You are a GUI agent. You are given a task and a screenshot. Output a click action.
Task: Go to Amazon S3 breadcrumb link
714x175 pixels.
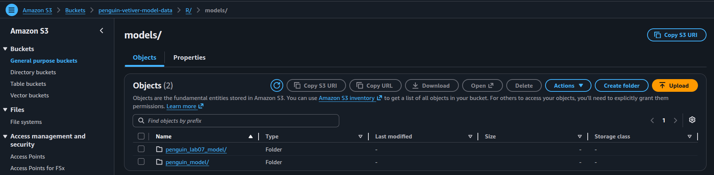click(x=37, y=10)
